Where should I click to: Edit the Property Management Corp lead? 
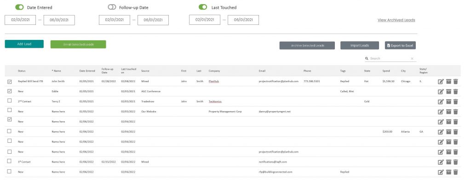point(441,112)
